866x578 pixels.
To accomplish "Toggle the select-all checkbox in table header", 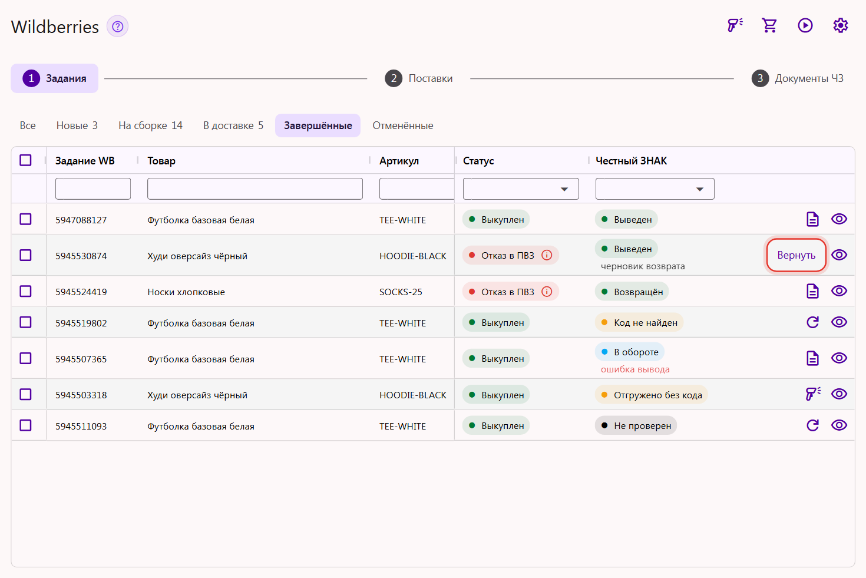I will (25, 160).
